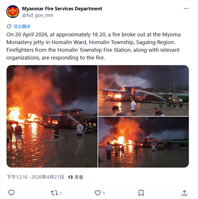
Task: Open the large left fire photo
Action: click(52, 116)
